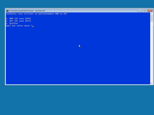
Task: Click the blinking yellow cursor after the prompt
Action: 33,26
